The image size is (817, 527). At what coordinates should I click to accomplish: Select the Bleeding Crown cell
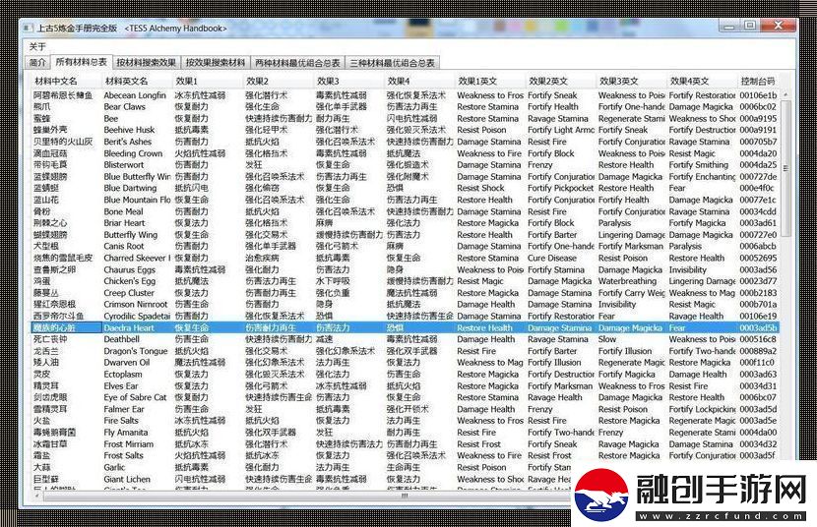(137, 153)
